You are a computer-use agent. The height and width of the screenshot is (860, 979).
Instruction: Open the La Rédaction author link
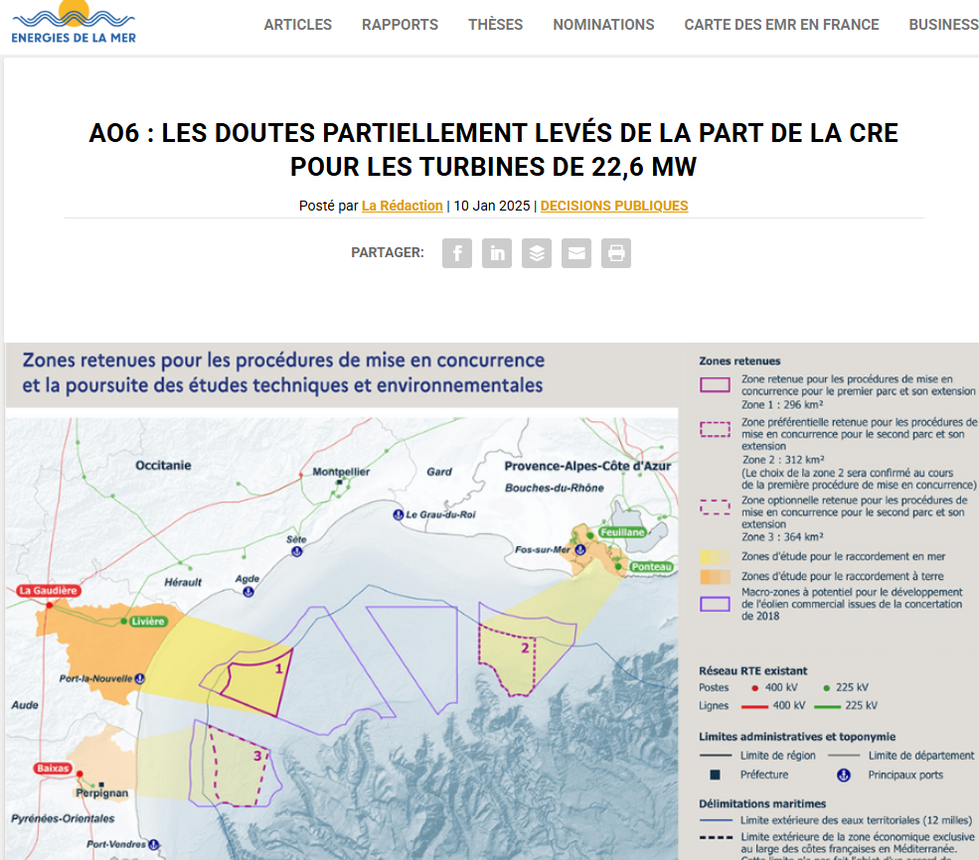(x=402, y=206)
